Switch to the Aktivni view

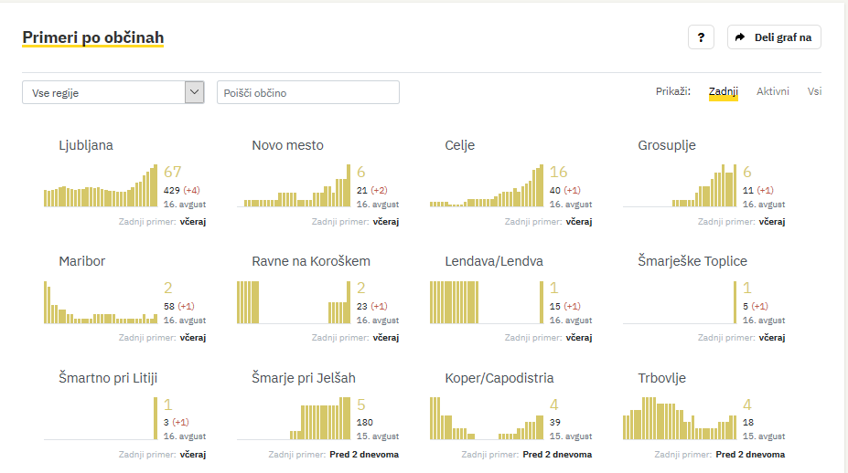point(772,91)
